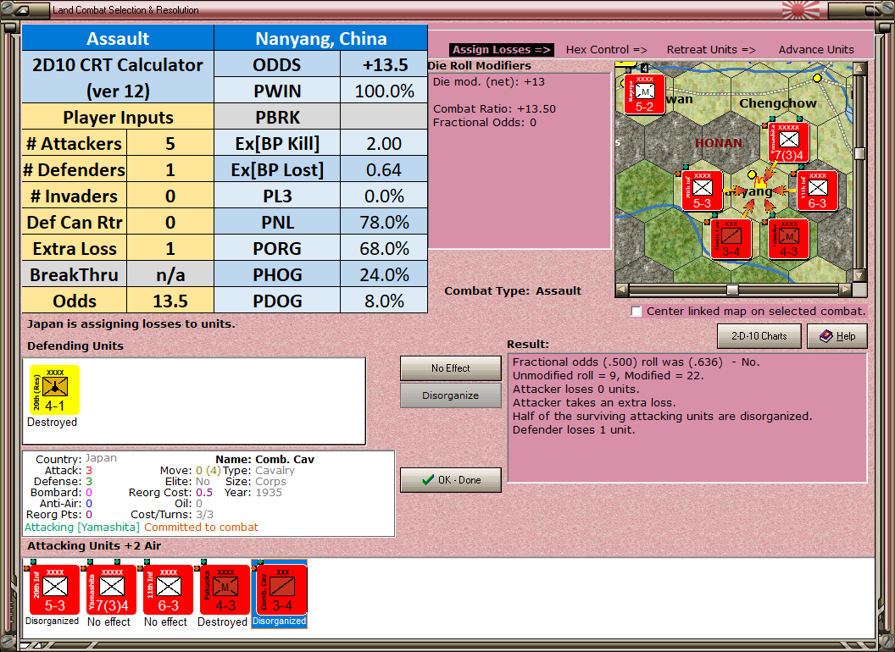Confirm with the OK - Done button

450,480
